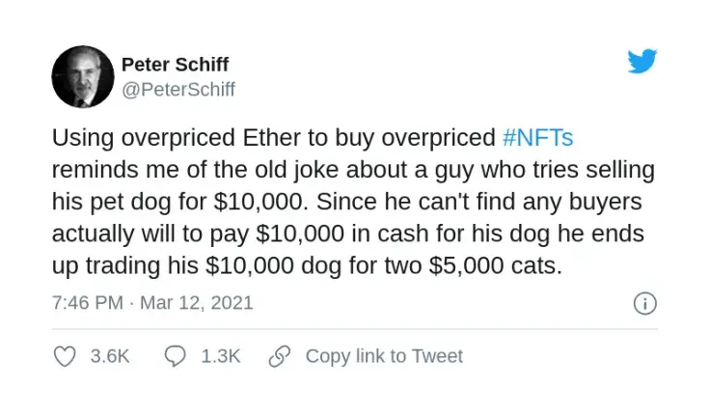Click the 1.3K replies count
Viewport: 710px width, 414px height.
pos(221,356)
